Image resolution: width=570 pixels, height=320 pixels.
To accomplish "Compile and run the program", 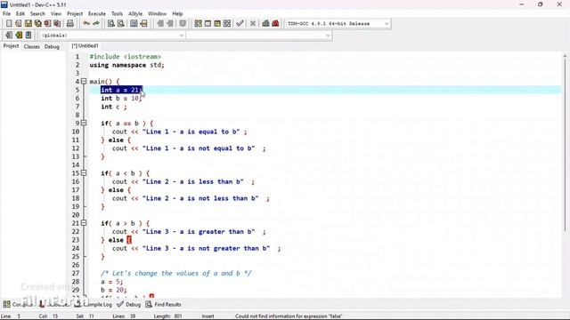I will click(217, 24).
